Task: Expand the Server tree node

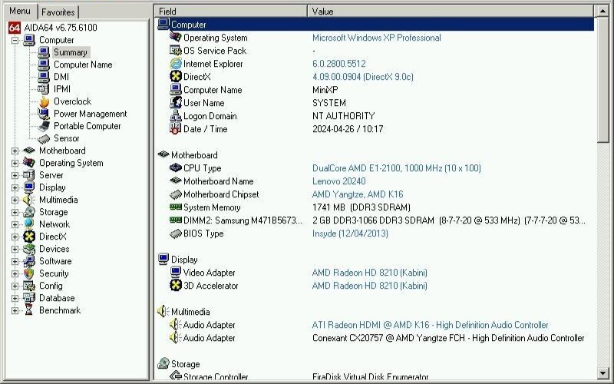Action: coord(15,175)
